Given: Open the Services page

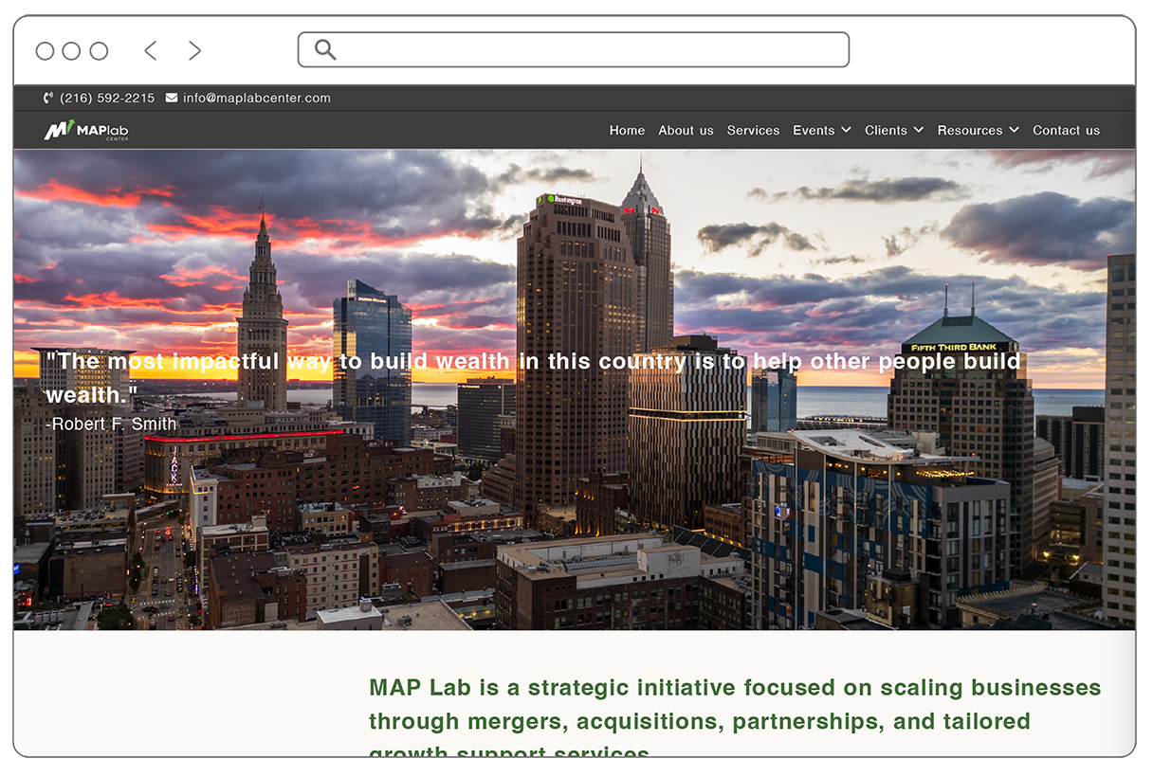Looking at the screenshot, I should pos(753,131).
